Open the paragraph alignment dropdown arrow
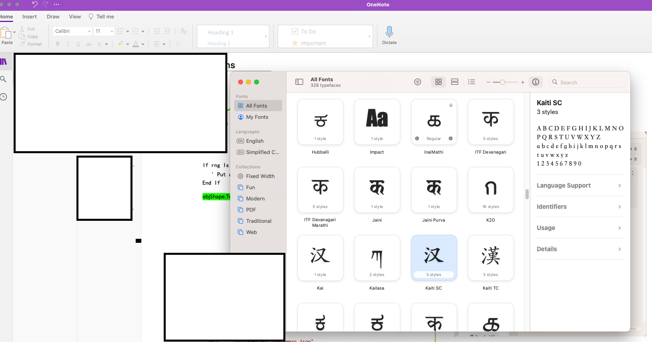The width and height of the screenshot is (652, 342). (164, 44)
